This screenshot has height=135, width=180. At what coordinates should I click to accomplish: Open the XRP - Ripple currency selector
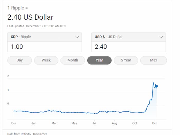coord(45,37)
